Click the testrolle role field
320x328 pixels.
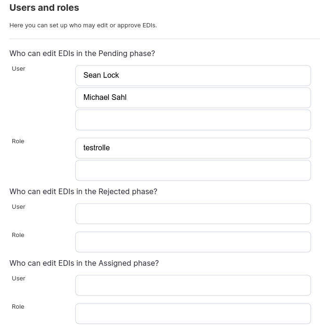[x=193, y=148]
